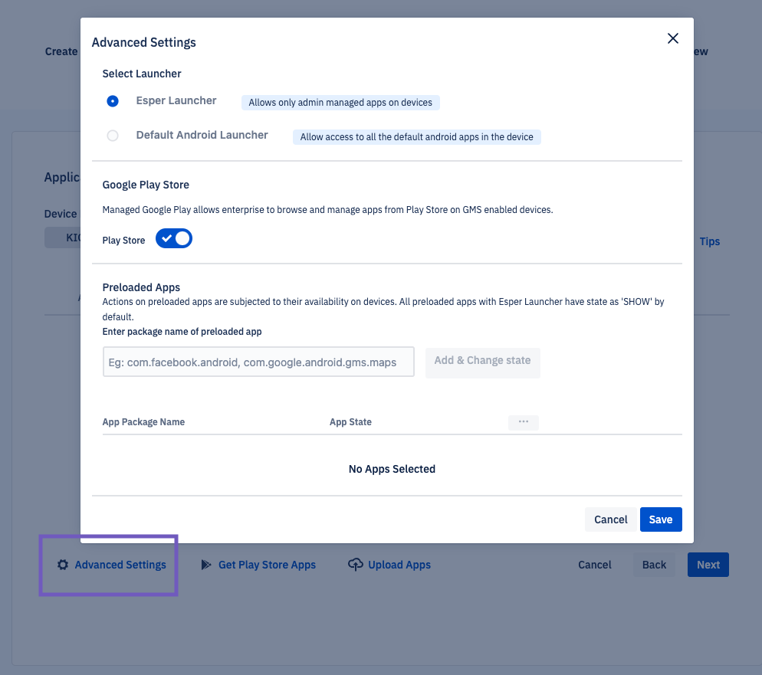Cancel the Advanced Settings dialog
Screen dimensions: 762x675
(x=611, y=519)
